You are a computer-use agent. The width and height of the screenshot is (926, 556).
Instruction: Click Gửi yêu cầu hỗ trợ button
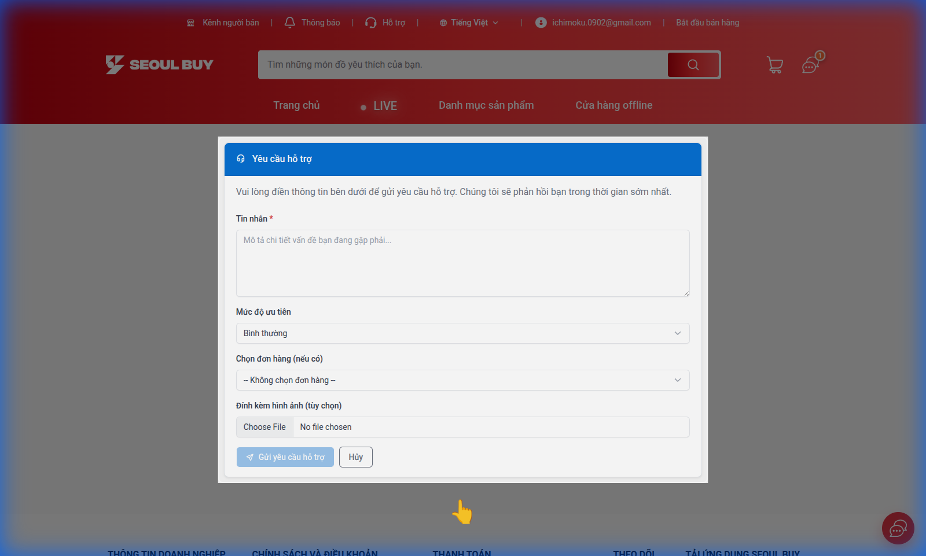(x=285, y=457)
